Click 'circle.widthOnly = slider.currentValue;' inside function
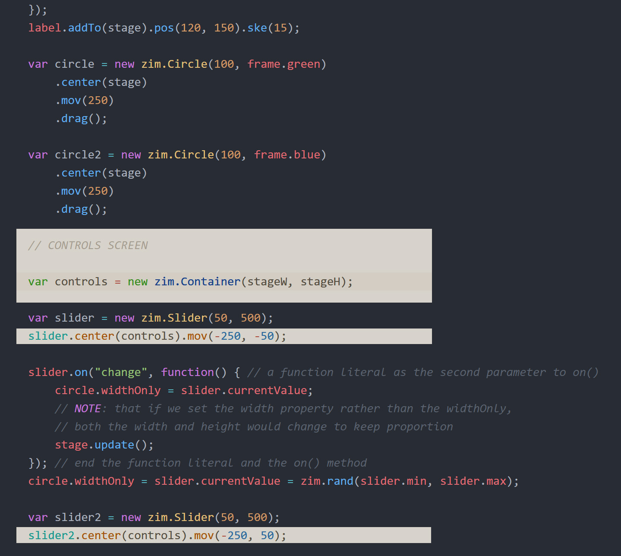Image resolution: width=621 pixels, height=556 pixels. (184, 391)
